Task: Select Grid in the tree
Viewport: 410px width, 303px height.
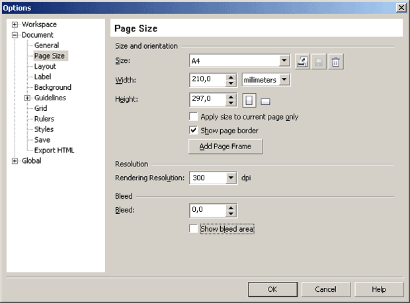Action: coord(40,108)
